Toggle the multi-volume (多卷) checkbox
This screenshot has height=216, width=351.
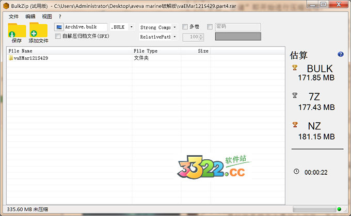point(185,27)
